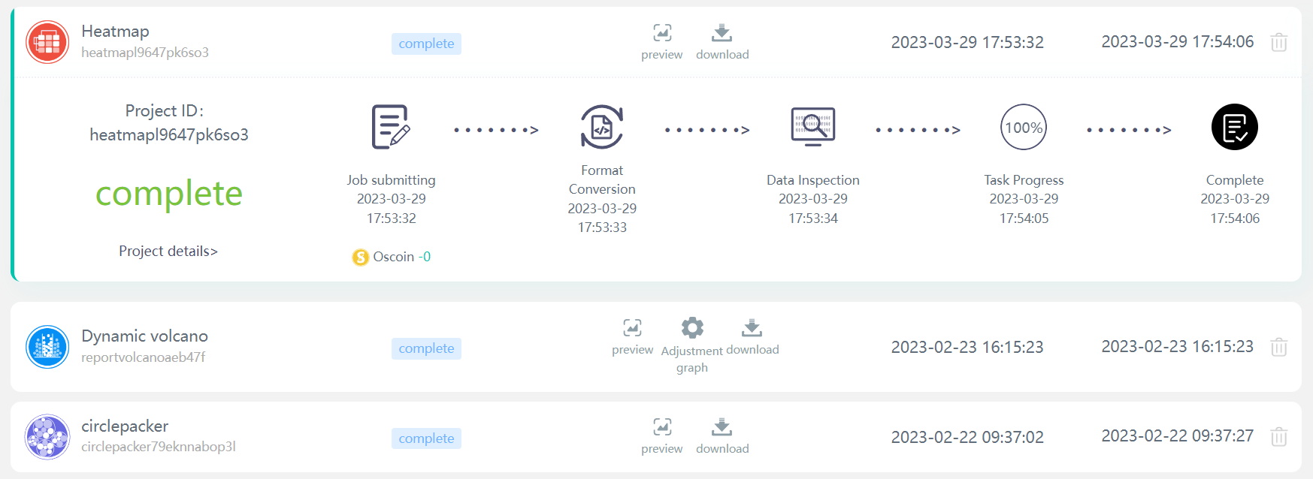
Task: Open the Dynamic volcano project icon
Action: (47, 347)
